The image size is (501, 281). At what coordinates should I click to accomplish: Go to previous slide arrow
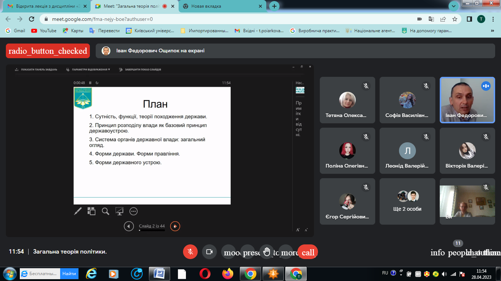[x=129, y=226]
